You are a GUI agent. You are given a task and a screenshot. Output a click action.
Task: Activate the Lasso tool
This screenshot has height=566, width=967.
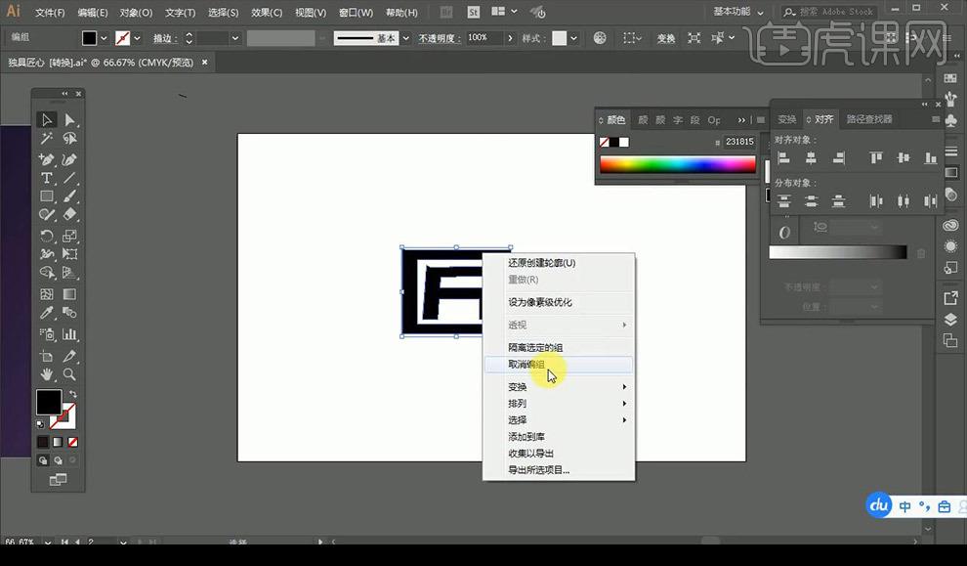pos(69,139)
